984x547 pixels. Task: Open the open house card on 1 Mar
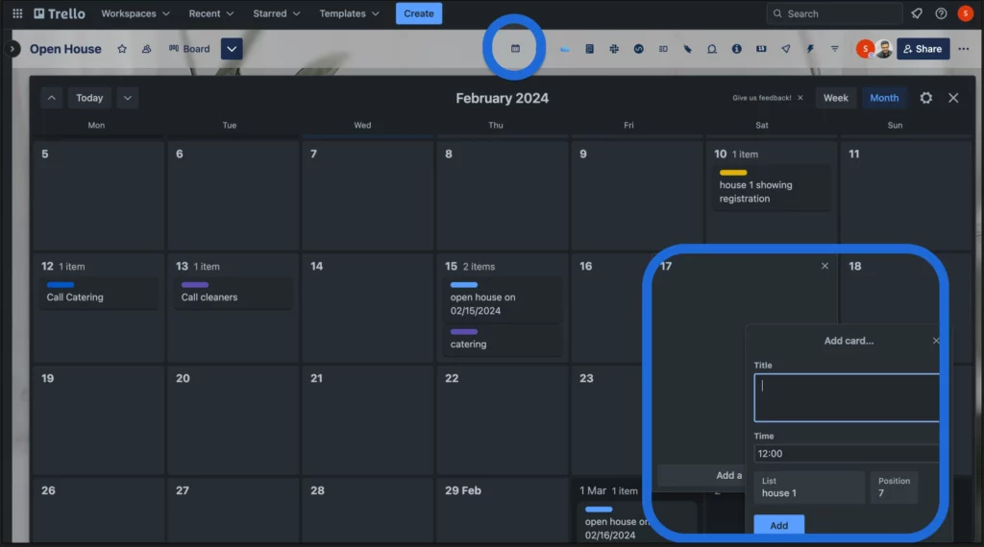(637, 523)
